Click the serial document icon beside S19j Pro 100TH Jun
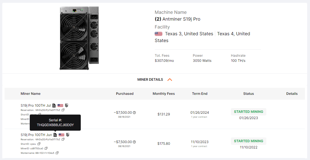Screen dimensions: 310x160 55,135
